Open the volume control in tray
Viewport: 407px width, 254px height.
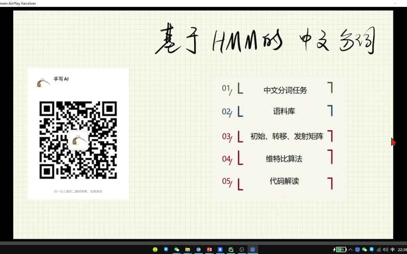point(386,250)
